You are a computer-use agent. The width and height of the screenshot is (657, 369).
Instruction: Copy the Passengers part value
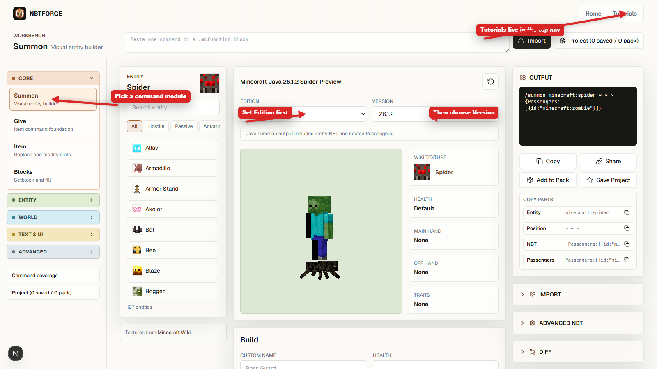[x=627, y=260]
